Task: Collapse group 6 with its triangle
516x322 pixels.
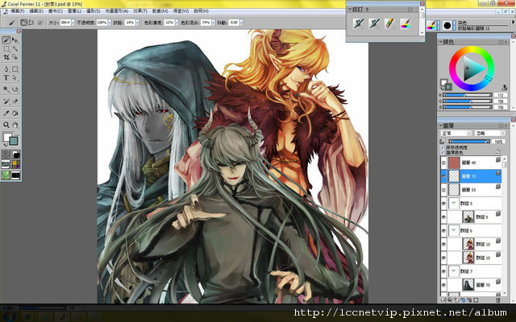Action: tap(454, 231)
